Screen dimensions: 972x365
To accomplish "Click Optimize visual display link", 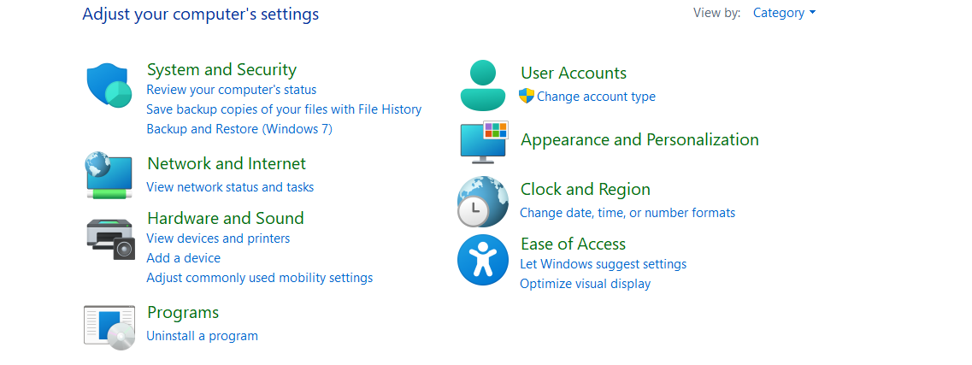I will click(x=585, y=284).
